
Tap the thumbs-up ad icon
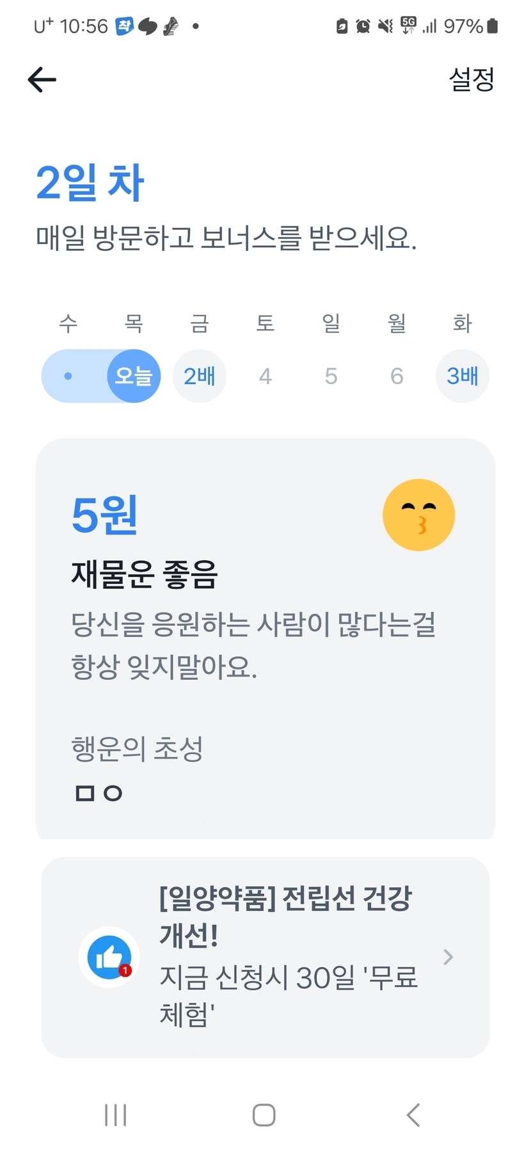(x=109, y=957)
